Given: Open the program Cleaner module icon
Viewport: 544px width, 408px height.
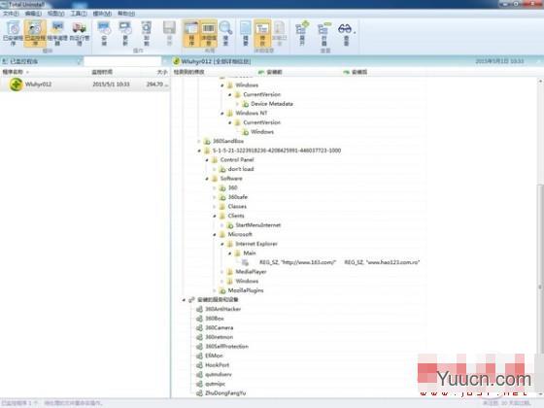Looking at the screenshot, I should pyautogui.click(x=57, y=33).
